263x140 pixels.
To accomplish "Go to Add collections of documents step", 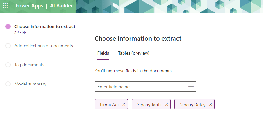I will click(x=44, y=46).
